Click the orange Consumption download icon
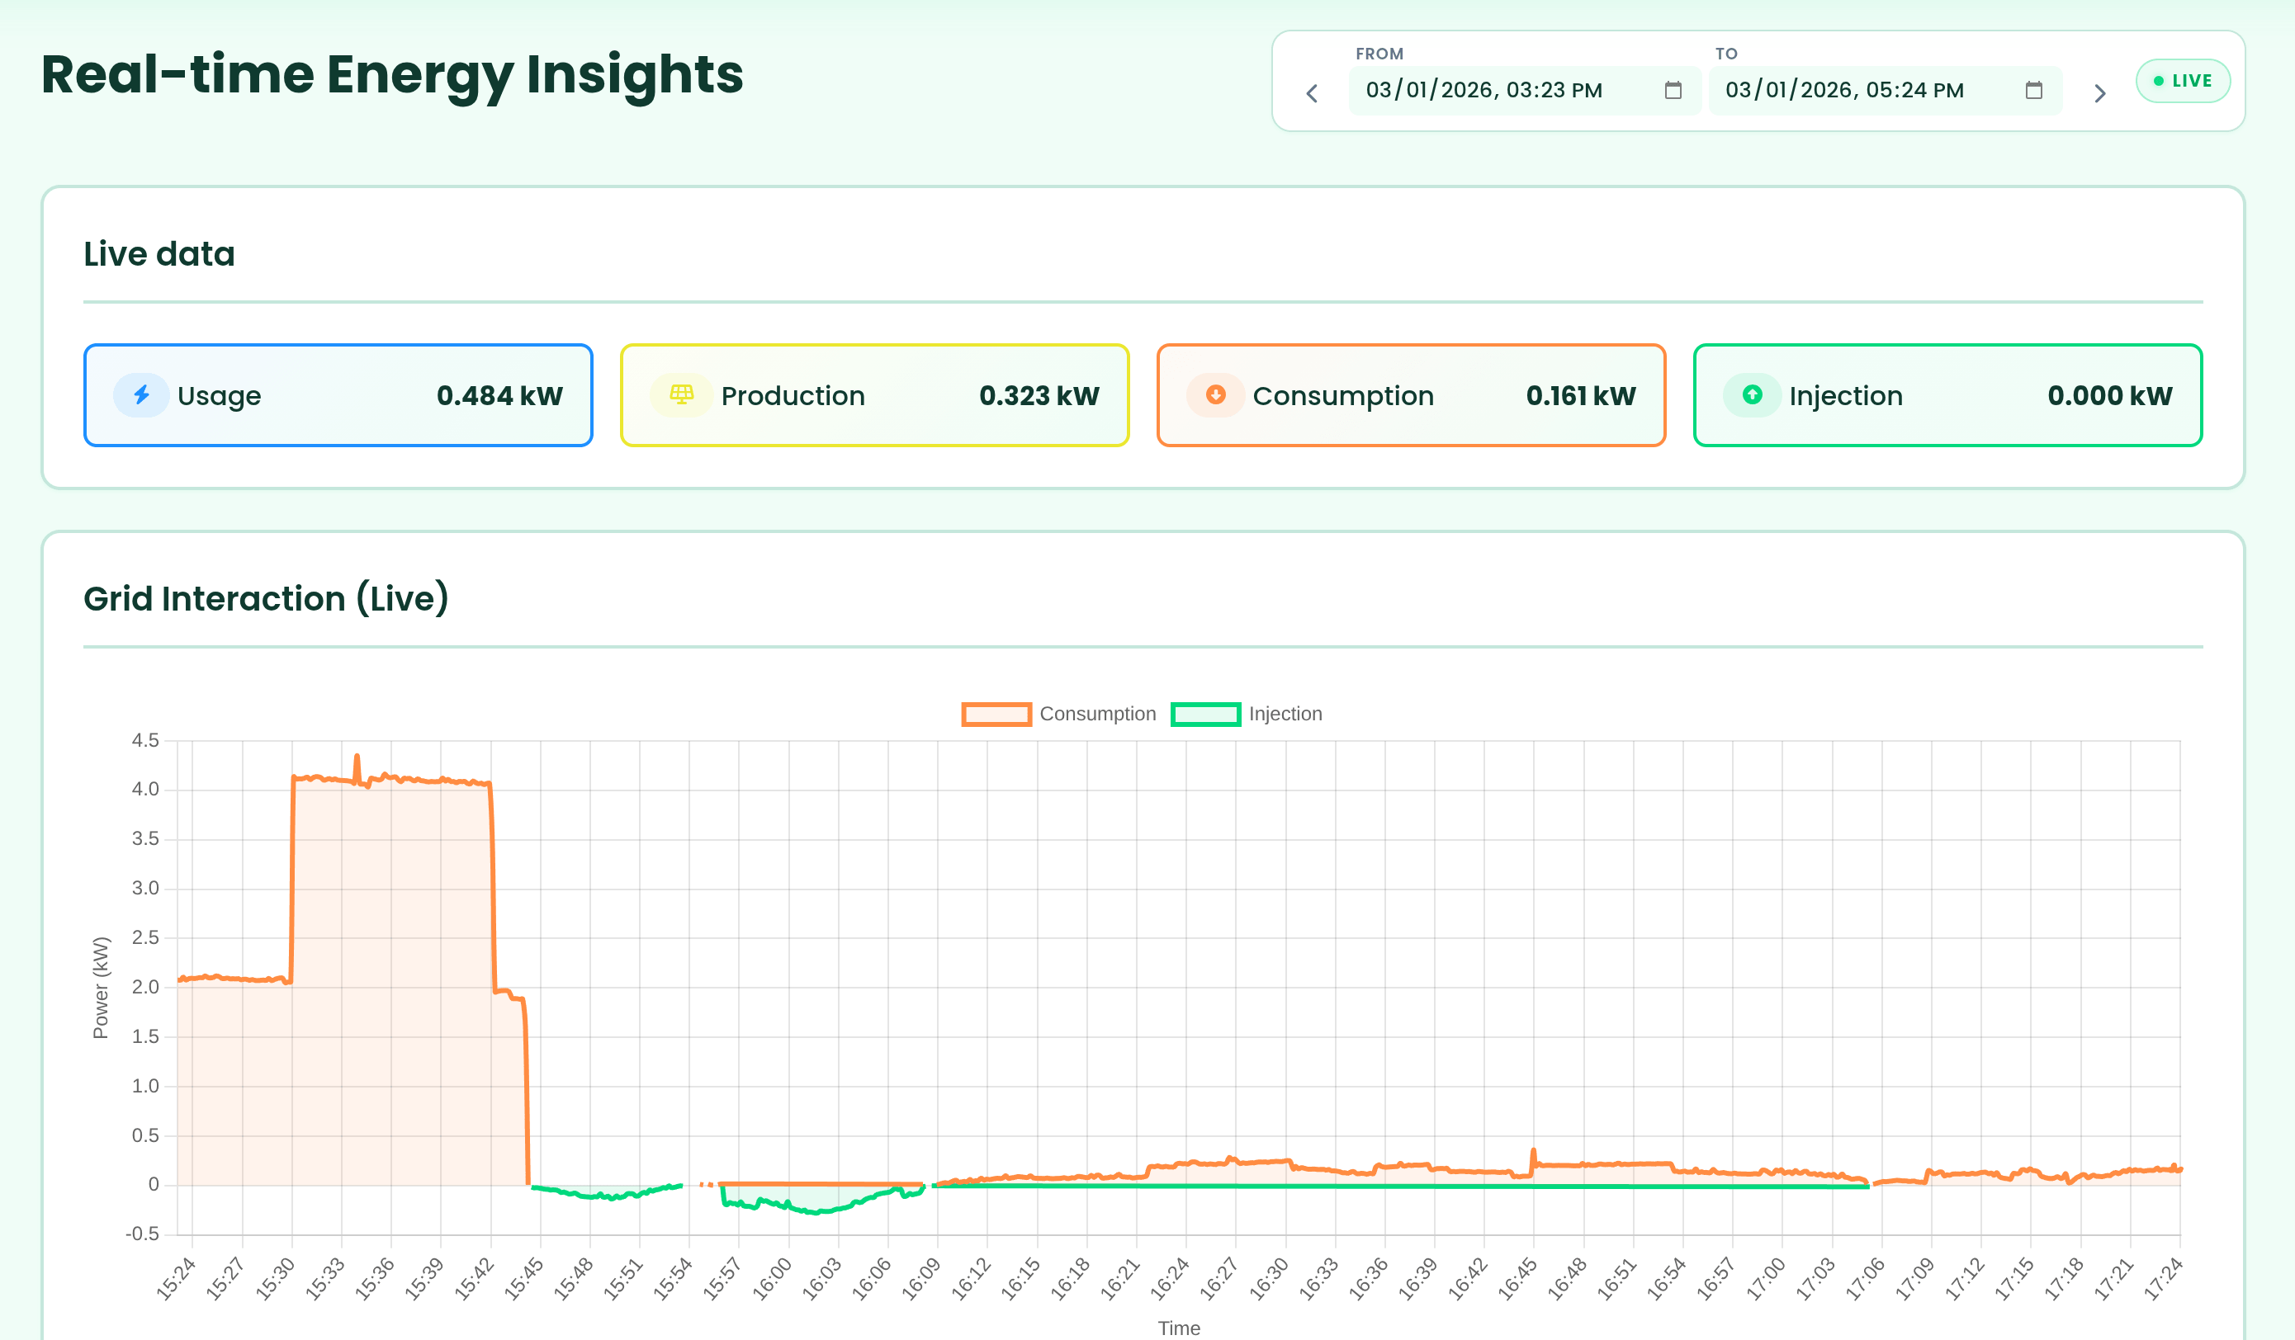Screen dimensions: 2295x1340 [x=1215, y=395]
